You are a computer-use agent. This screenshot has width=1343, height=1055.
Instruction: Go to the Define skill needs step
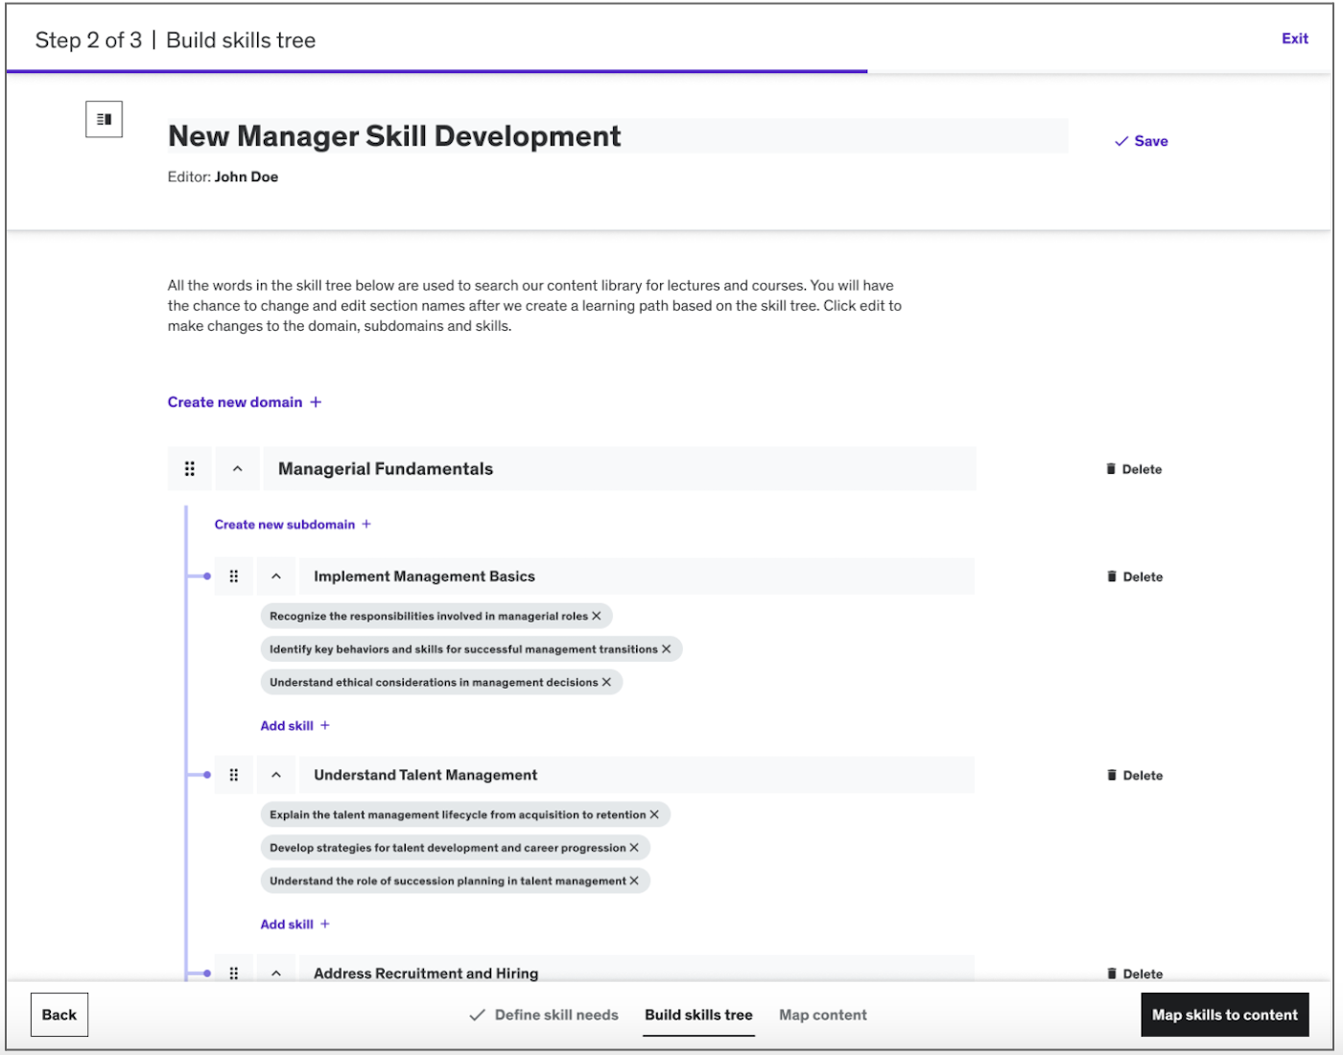544,1015
